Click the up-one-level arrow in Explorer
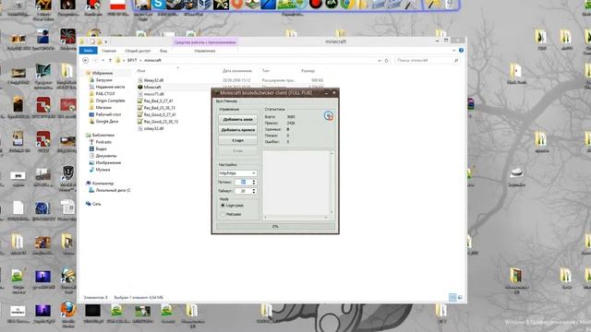Screen dimensions: 591x332 click(110, 60)
